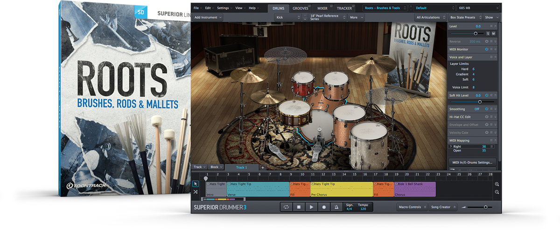Open the Track menu button
The height and width of the screenshot is (230, 560).
pos(199,167)
